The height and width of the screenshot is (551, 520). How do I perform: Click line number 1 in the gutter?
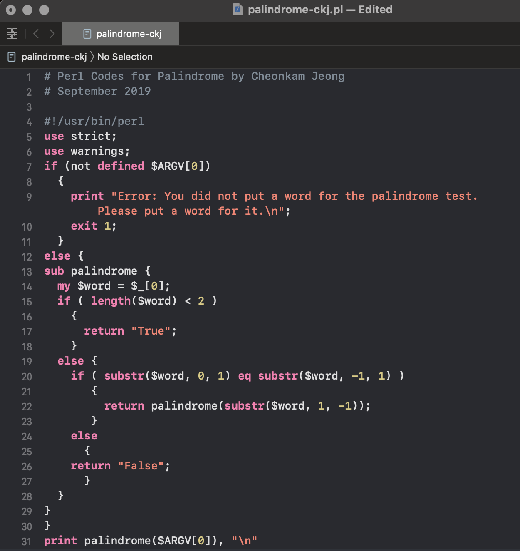pyautogui.click(x=29, y=77)
